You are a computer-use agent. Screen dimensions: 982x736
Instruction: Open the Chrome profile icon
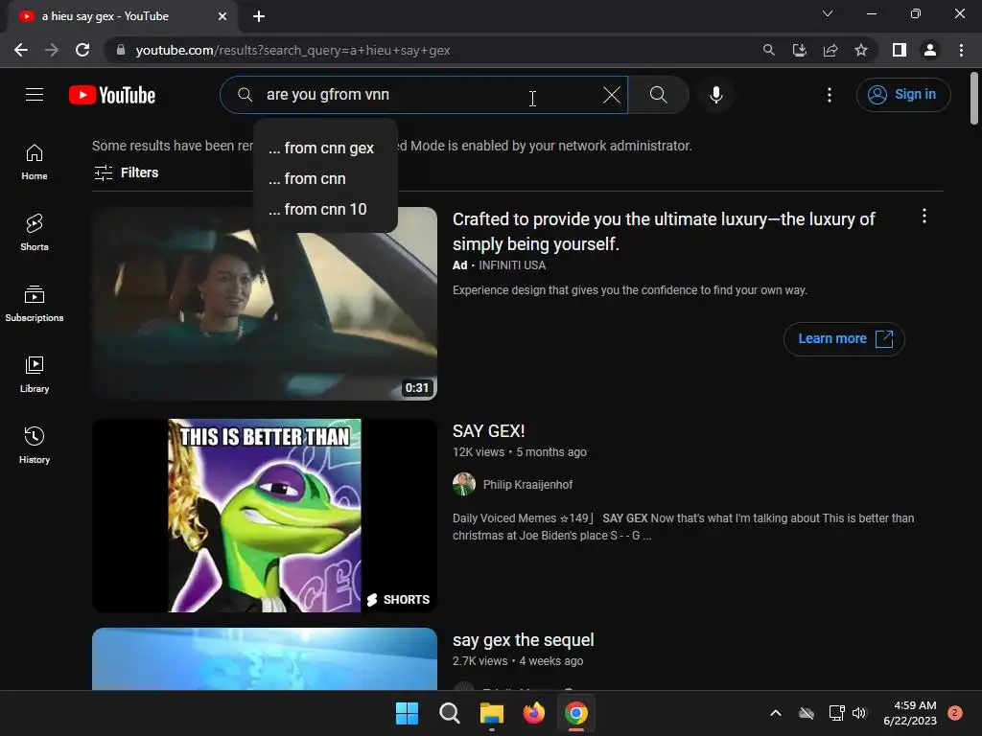[930, 50]
